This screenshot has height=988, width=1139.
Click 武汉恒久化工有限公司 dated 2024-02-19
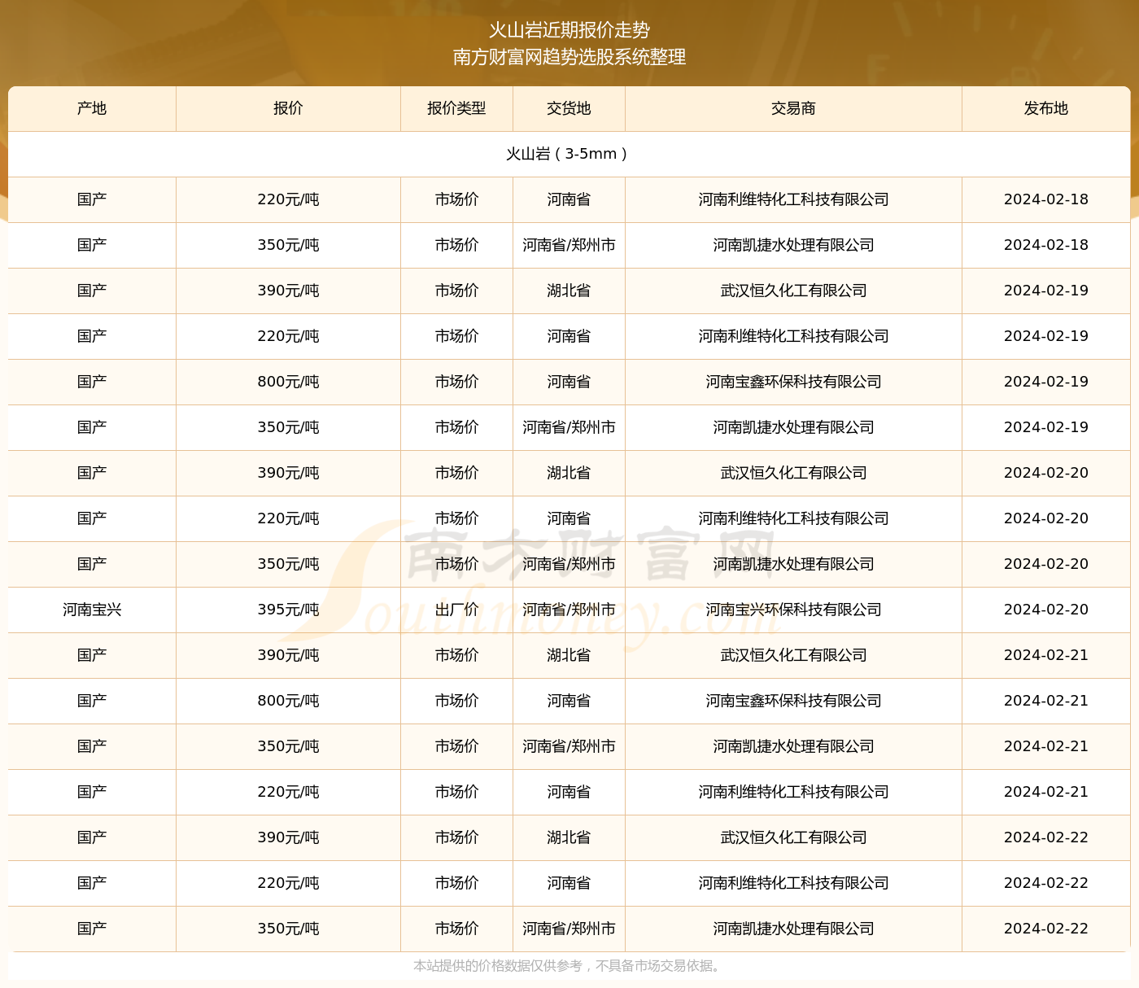pos(793,291)
